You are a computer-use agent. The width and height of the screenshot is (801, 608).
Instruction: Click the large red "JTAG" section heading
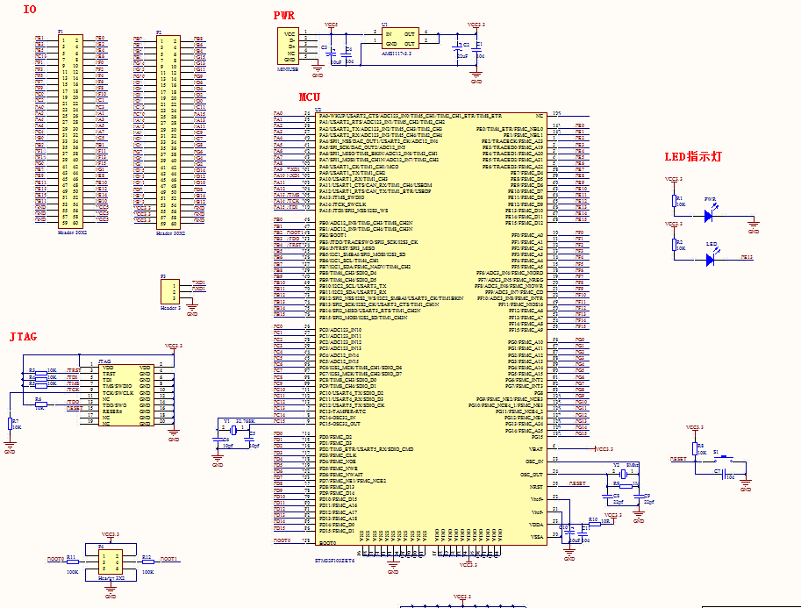coord(24,337)
